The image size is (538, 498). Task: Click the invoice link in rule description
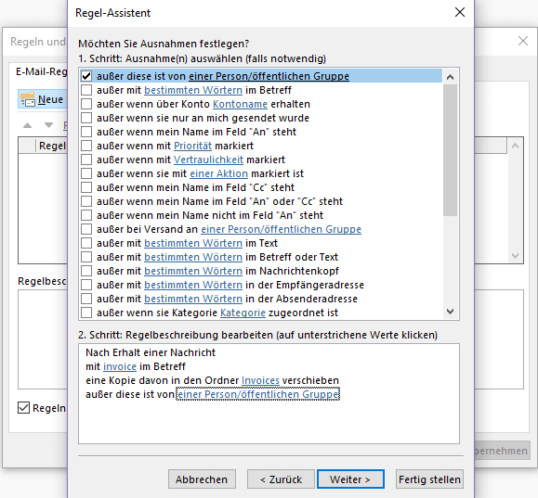pyautogui.click(x=120, y=366)
